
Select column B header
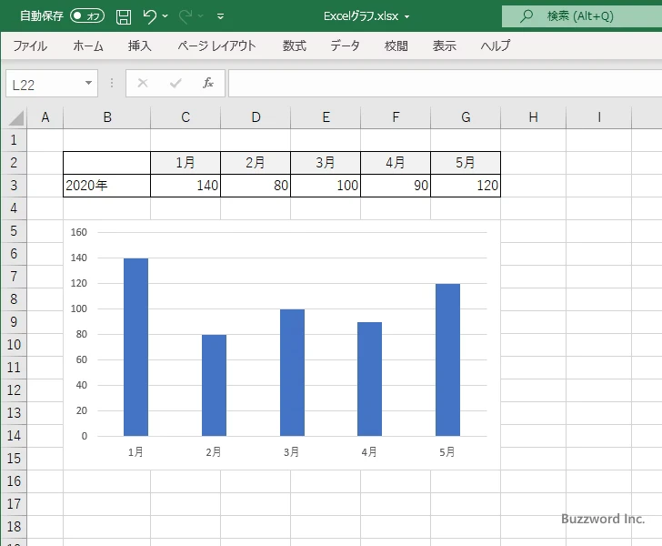107,117
